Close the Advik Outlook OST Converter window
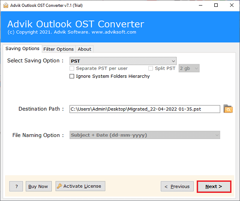 232,5
